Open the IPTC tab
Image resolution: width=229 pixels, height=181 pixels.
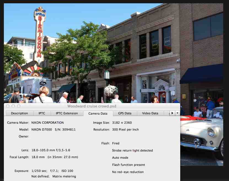coord(42,113)
